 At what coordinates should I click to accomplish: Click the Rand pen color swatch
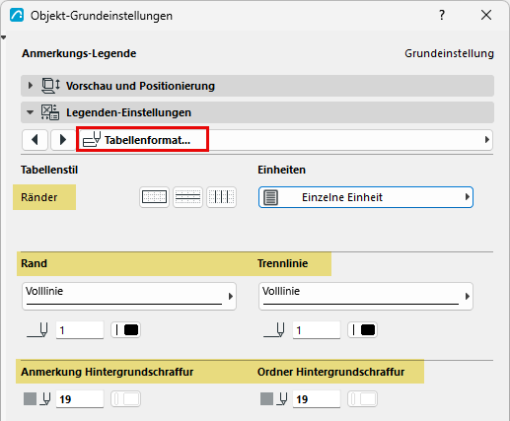[x=126, y=330]
